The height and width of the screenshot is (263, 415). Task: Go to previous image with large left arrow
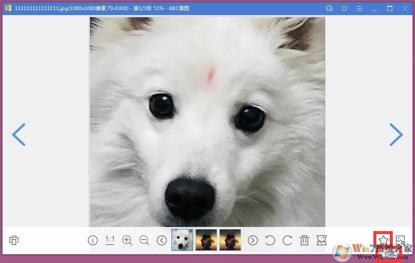pyautogui.click(x=19, y=135)
